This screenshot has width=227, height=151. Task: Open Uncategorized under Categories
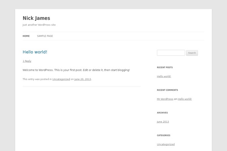pos(166,144)
